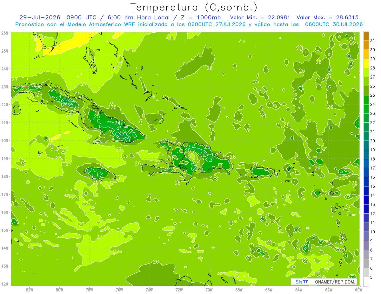Click the color bar label 29

pos(372,59)
